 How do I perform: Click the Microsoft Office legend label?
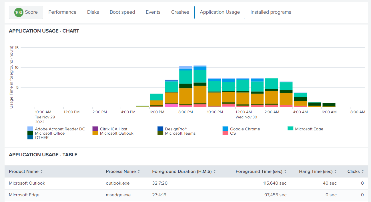50,133
